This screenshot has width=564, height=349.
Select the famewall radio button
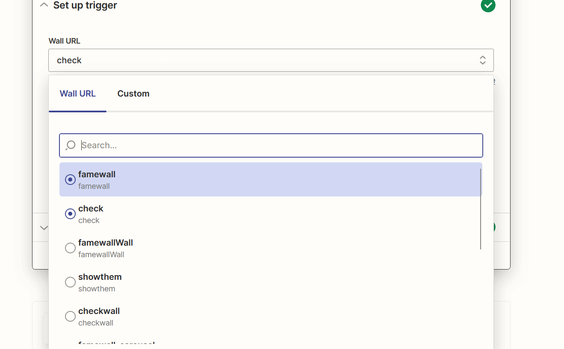[x=70, y=180]
